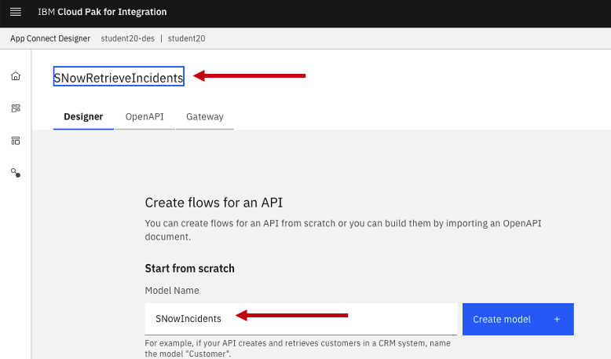Click the student20 namespace label

(x=187, y=38)
